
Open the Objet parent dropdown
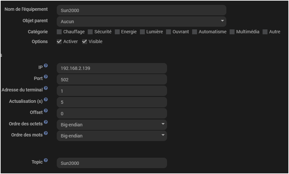pyautogui.click(x=141, y=22)
